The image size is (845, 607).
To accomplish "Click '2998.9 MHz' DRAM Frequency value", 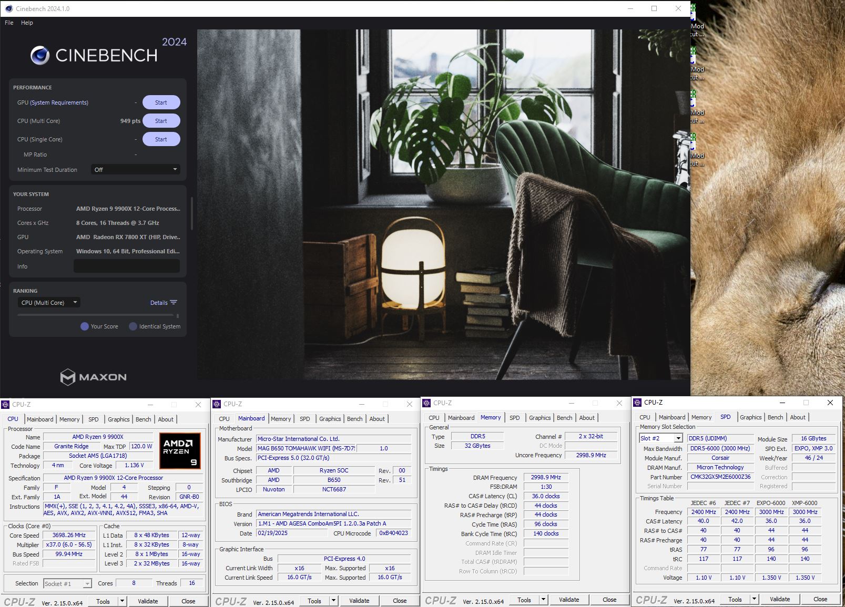I will tap(546, 478).
